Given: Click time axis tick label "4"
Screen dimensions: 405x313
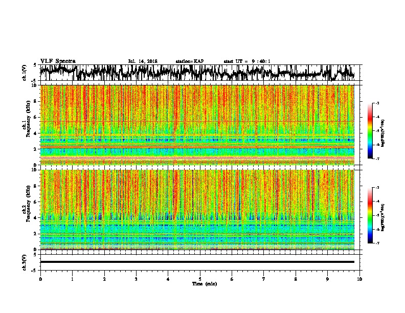Looking at the screenshot, I should click(x=168, y=279).
